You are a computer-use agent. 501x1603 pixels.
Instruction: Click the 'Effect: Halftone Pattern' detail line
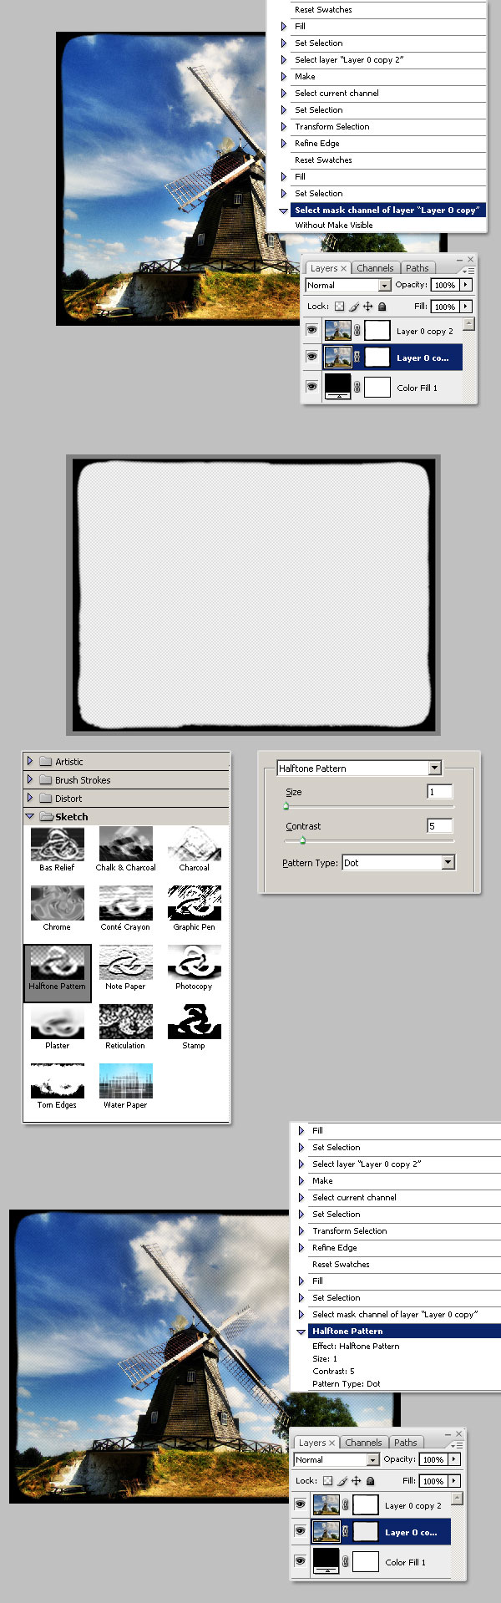click(356, 1347)
